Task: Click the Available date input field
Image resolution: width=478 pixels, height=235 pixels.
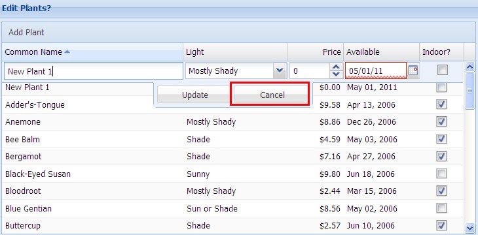Action: click(x=376, y=71)
